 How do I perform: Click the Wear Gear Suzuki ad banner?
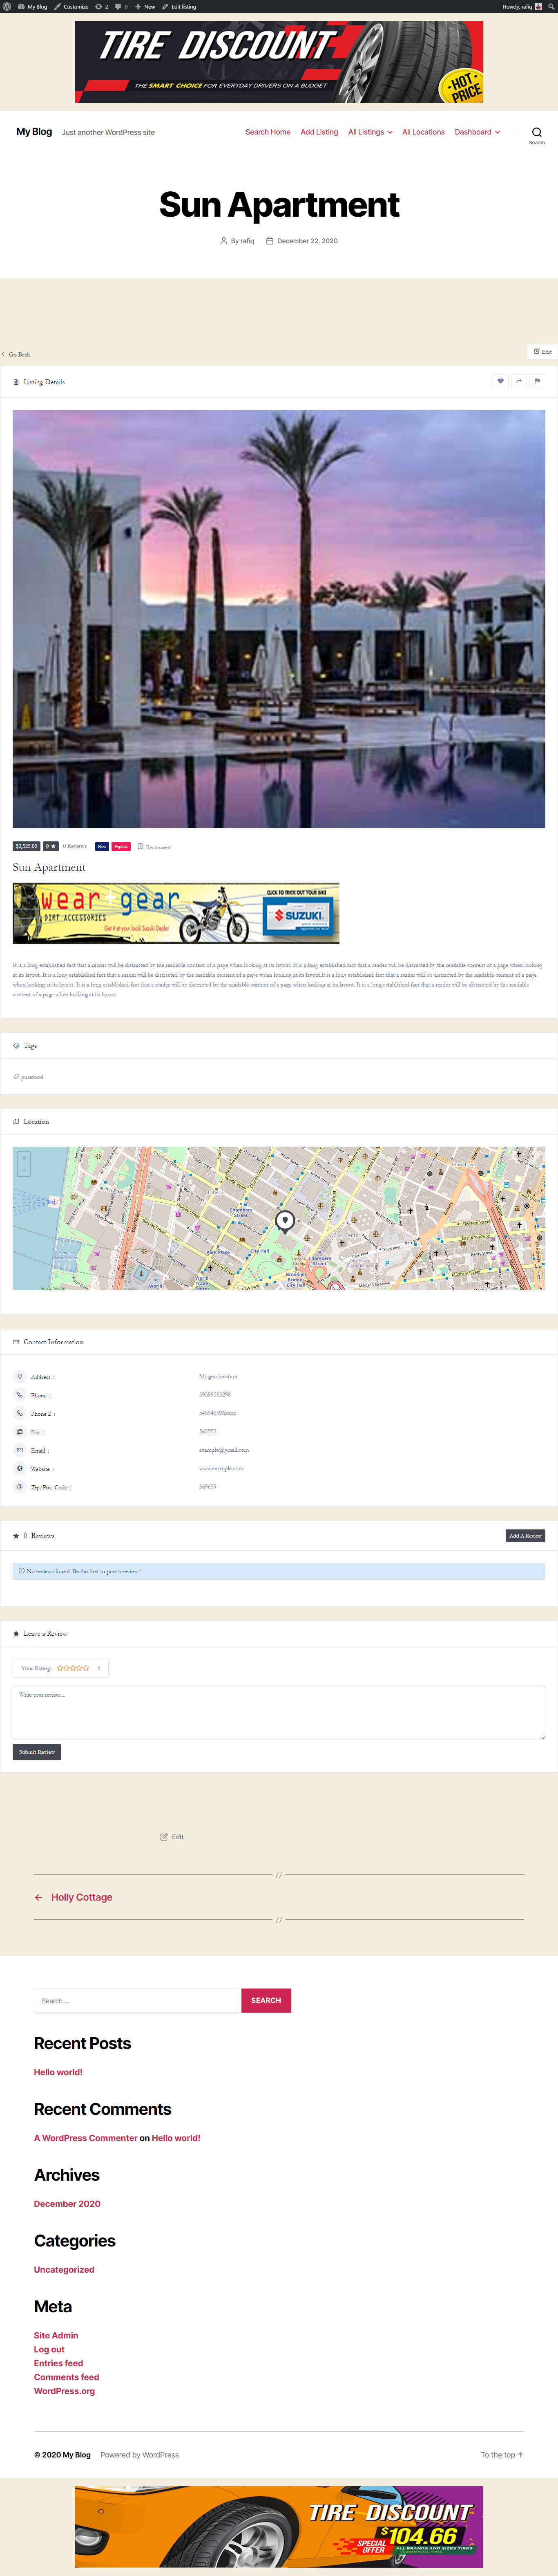coord(176,913)
